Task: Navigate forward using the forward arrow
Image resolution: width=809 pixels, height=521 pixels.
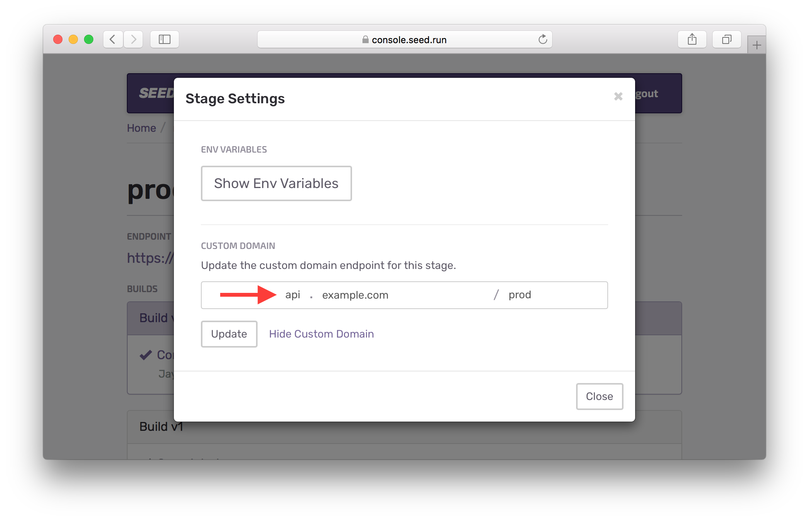Action: click(133, 39)
